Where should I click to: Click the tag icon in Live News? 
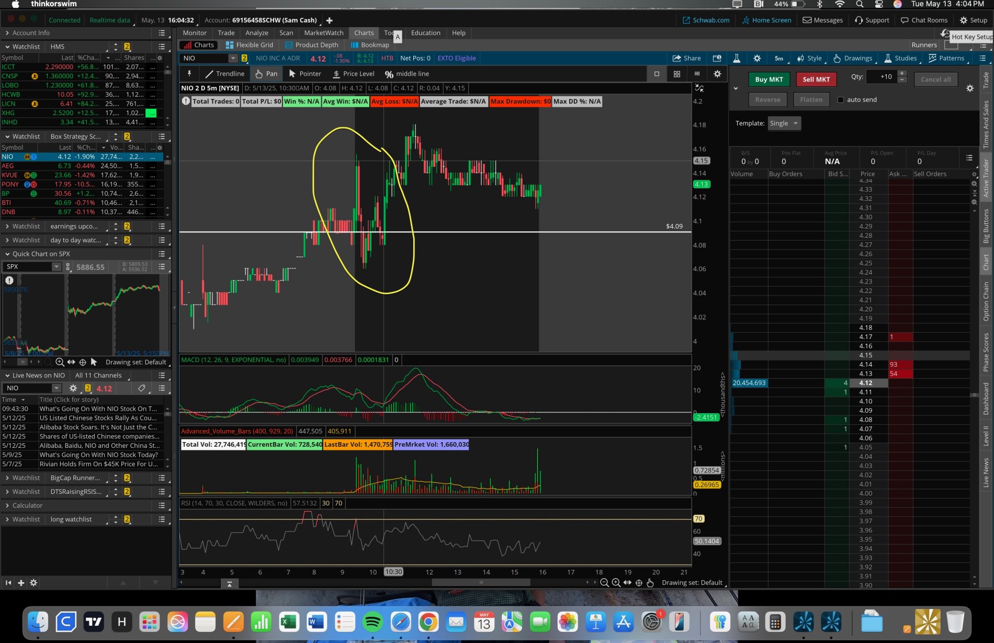pos(141,388)
